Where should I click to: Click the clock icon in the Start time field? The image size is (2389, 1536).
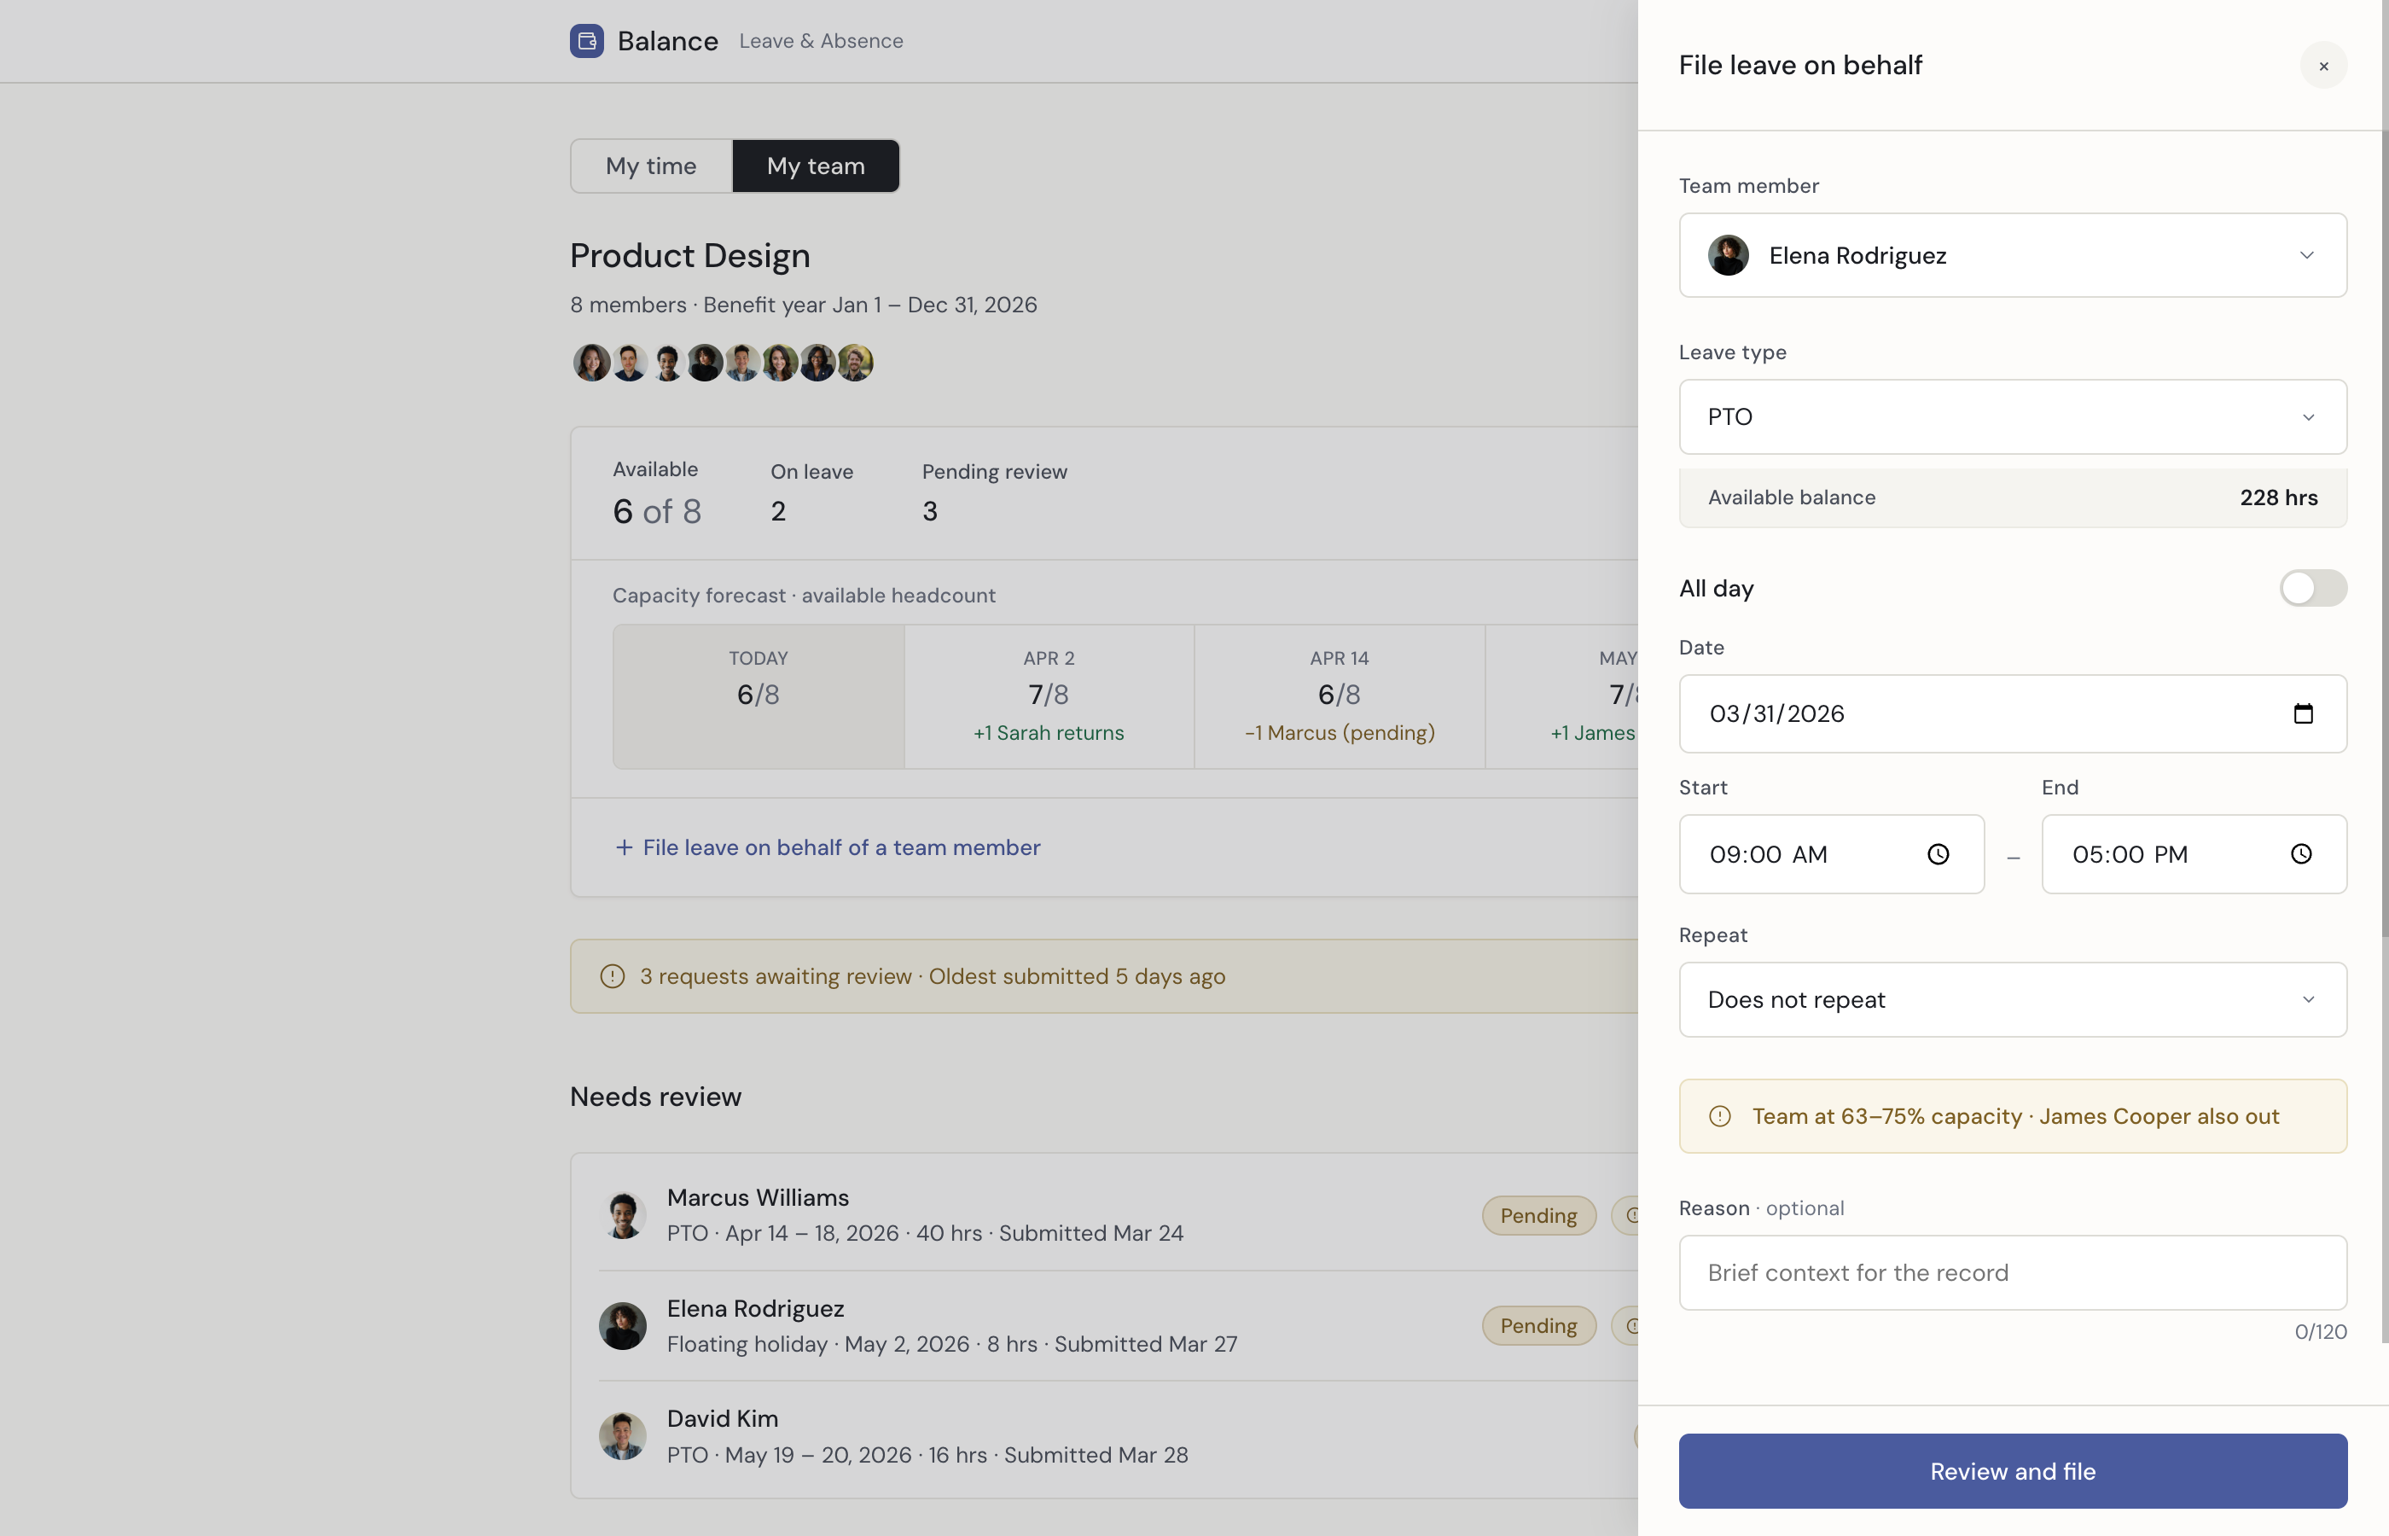[1938, 854]
